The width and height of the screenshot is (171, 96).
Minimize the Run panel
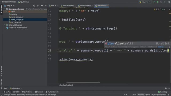(169, 88)
